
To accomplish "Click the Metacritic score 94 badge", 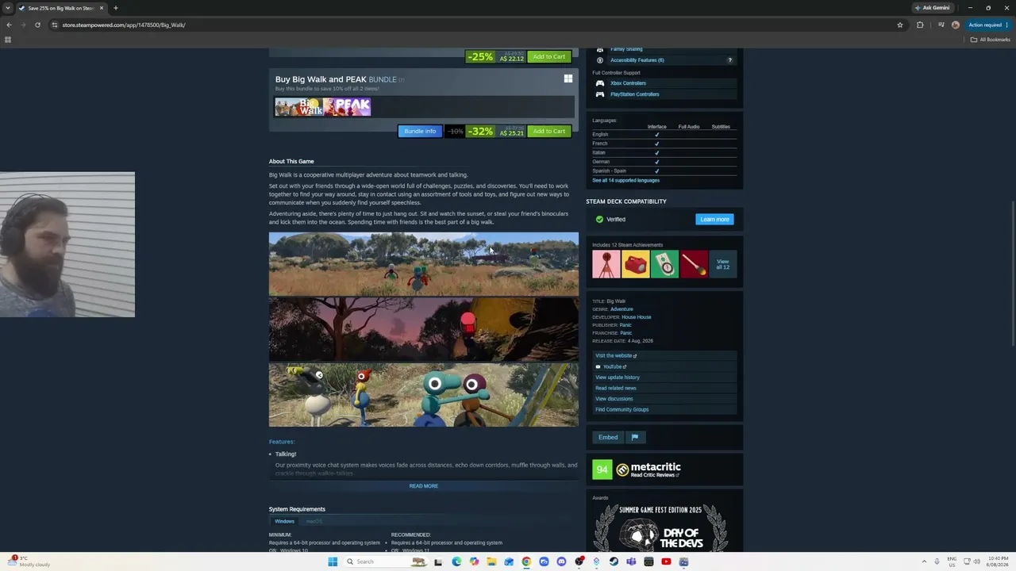I will click(x=602, y=470).
